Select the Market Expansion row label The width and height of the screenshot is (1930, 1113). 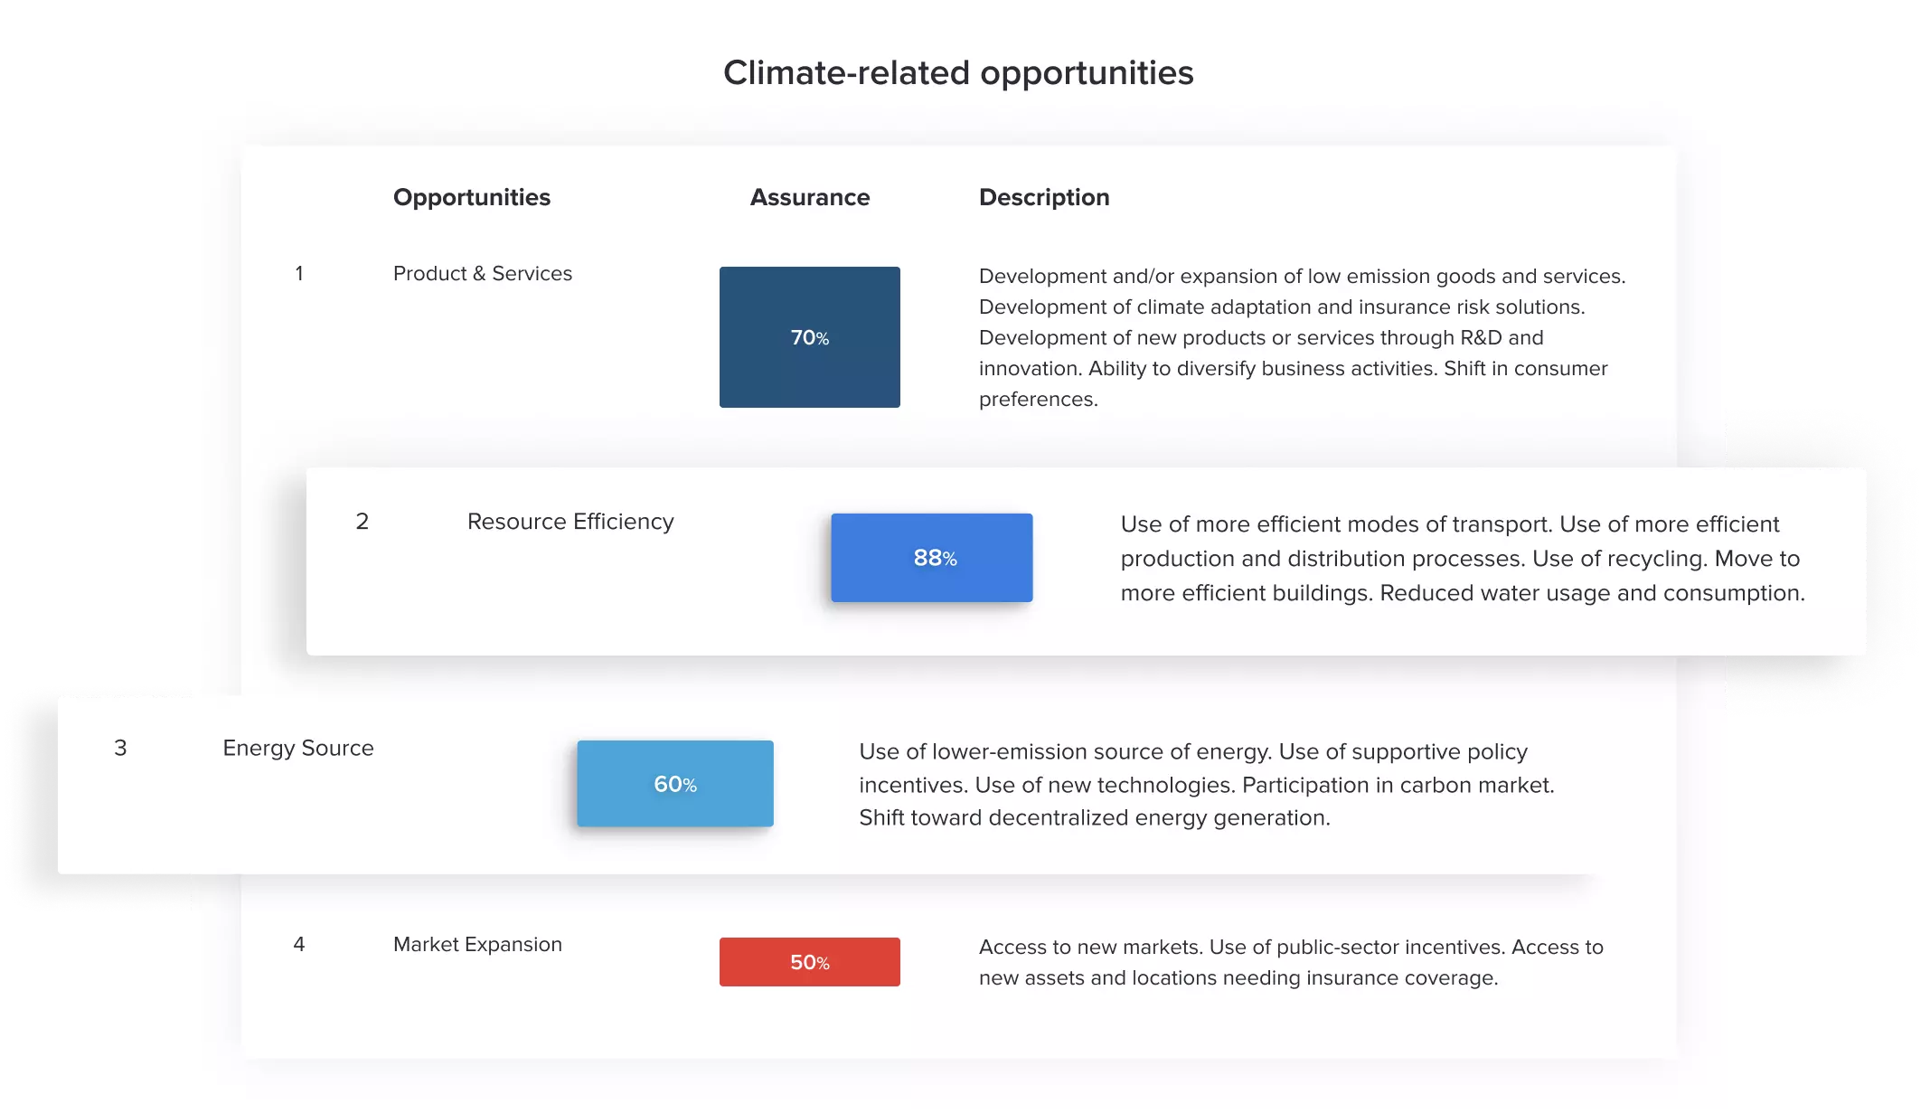(x=477, y=944)
